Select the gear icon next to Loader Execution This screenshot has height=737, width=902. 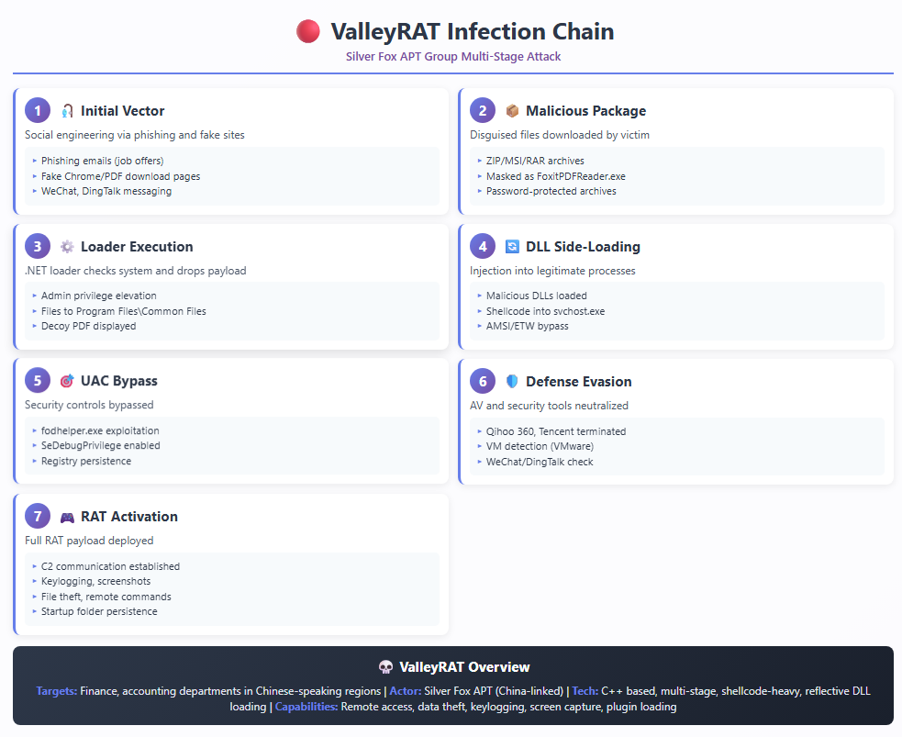click(x=67, y=247)
